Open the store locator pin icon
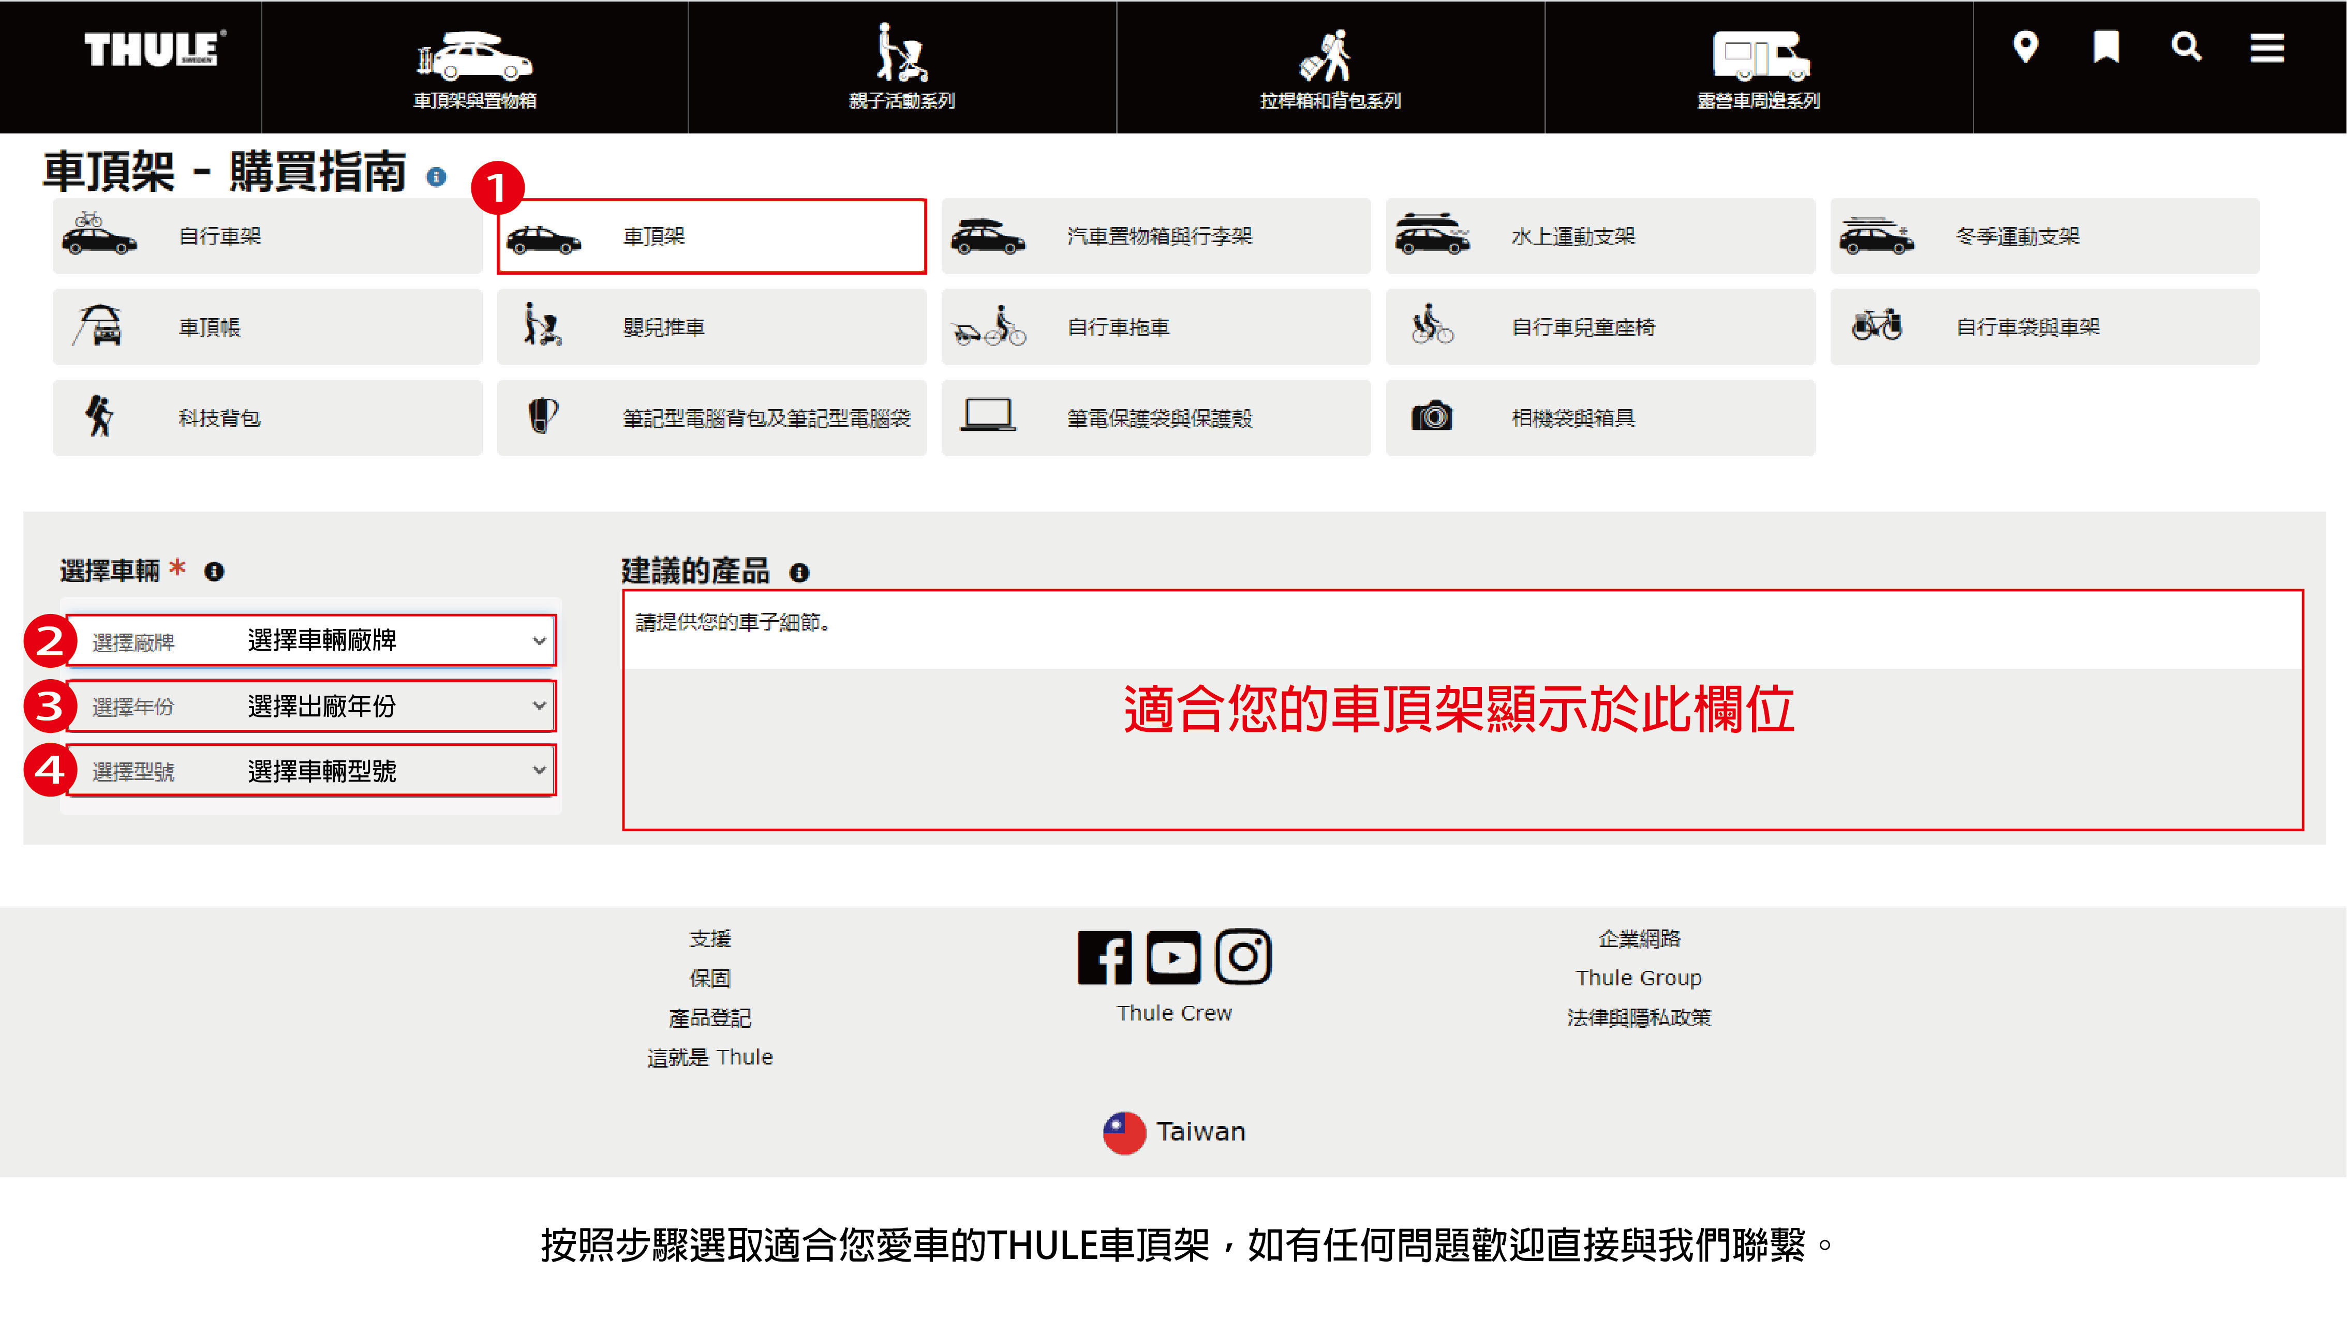The image size is (2347, 1320). 2025,47
